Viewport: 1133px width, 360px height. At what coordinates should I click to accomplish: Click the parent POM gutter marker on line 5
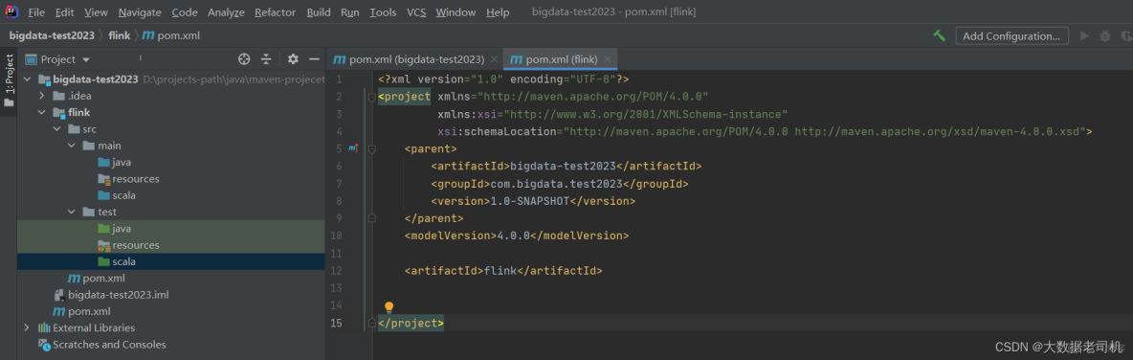coord(353,148)
